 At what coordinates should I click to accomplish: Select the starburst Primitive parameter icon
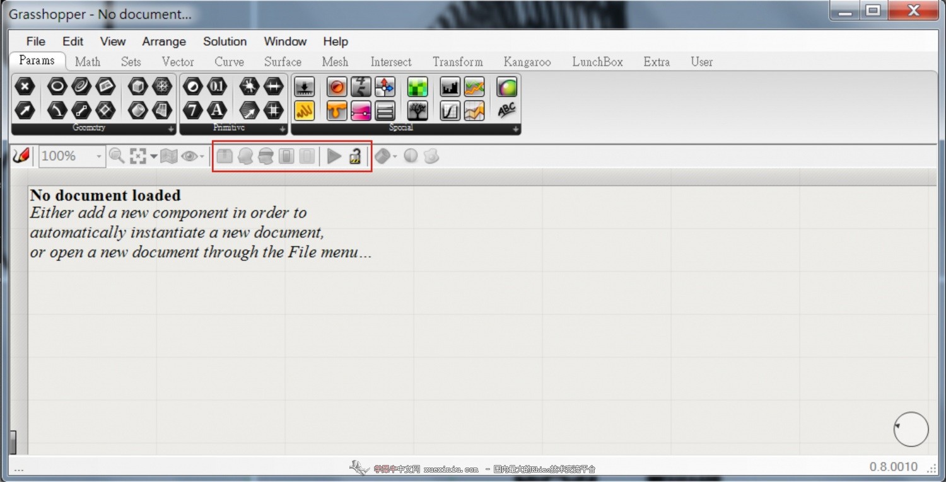click(x=250, y=86)
